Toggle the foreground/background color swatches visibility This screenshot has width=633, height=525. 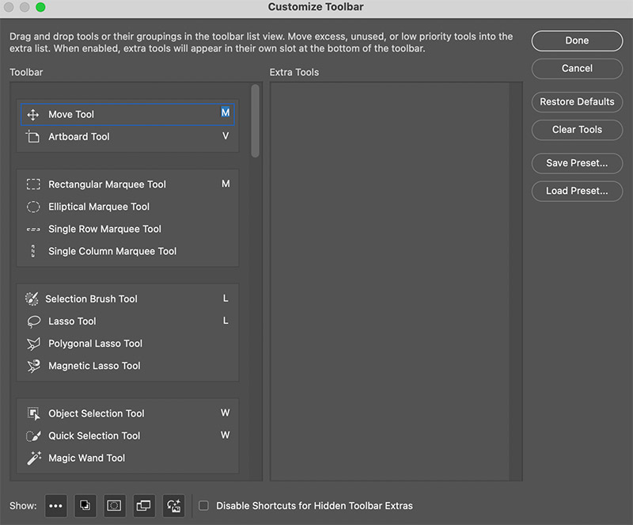pos(85,505)
